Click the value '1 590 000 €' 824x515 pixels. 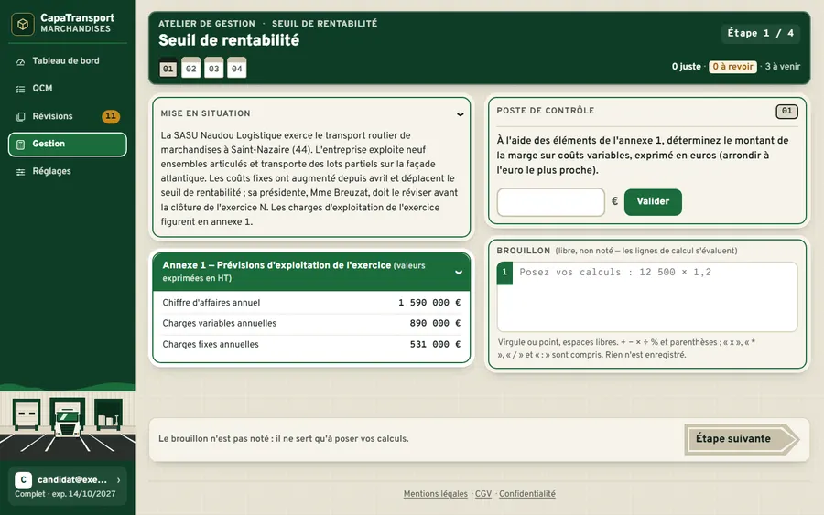[429, 303]
